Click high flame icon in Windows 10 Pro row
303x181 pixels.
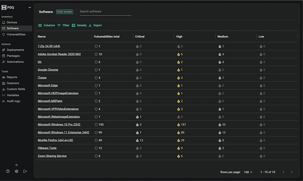point(178,125)
